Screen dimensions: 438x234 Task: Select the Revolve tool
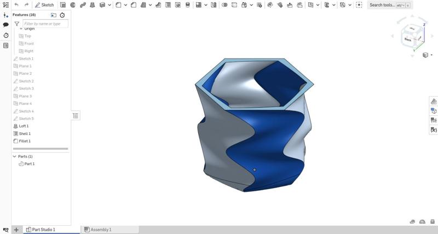click(73, 5)
